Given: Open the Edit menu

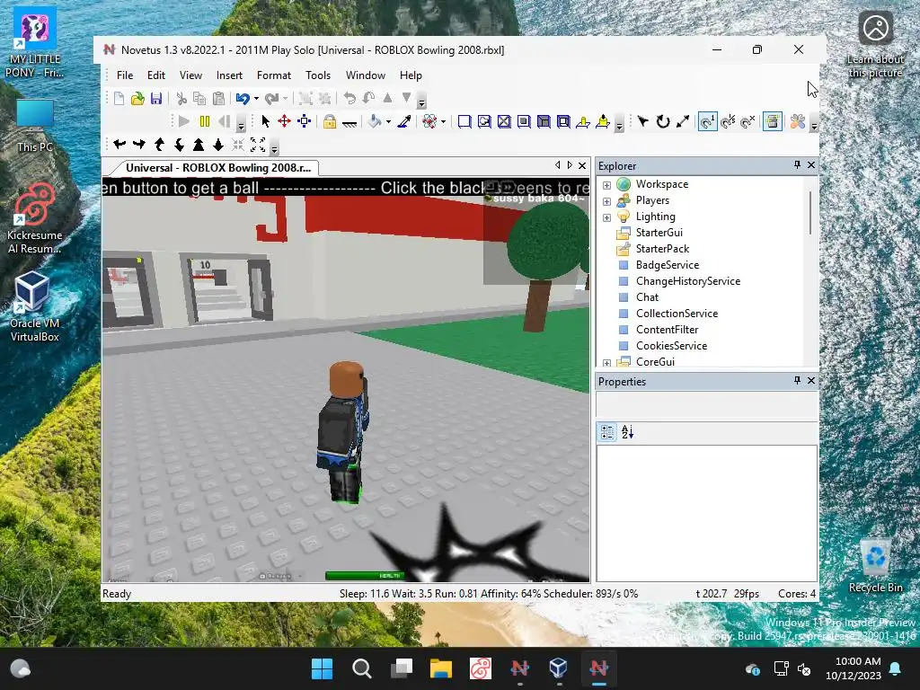Looking at the screenshot, I should (x=156, y=75).
